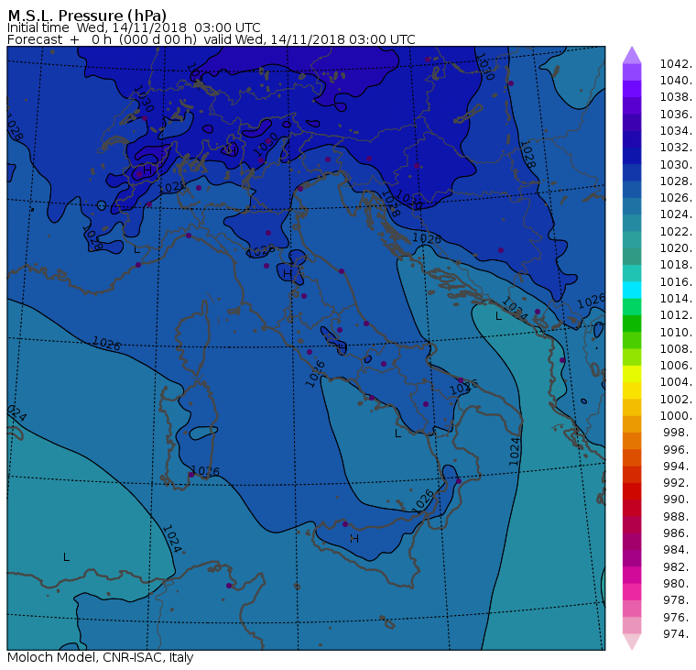The image size is (696, 670).
Task: Pick the orange legend band between 998 and 1000
Action: 632,424
